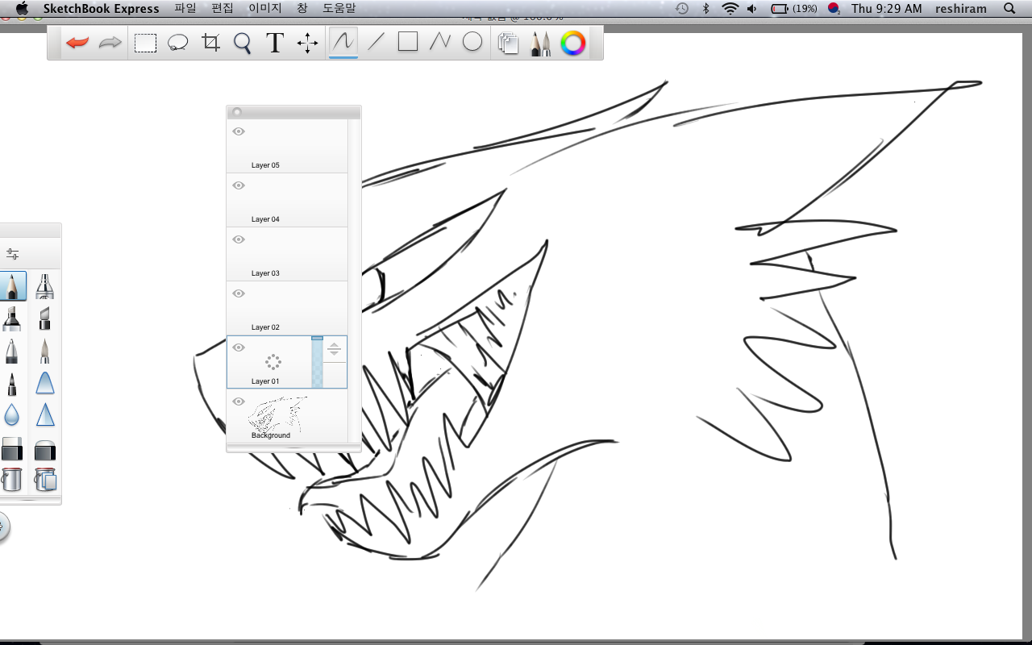Choose the Lasso selection tool
This screenshot has width=1032, height=645.
point(177,43)
